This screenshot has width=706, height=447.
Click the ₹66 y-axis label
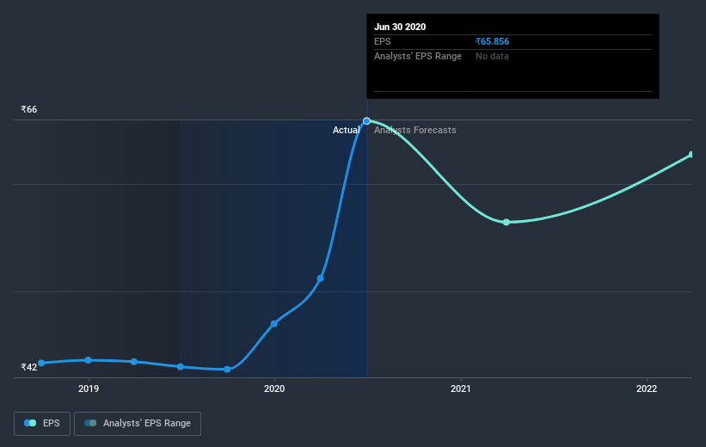[29, 109]
